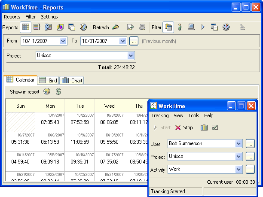Open the From date picker dropdown
Screen dimensions: 263x197
point(63,41)
